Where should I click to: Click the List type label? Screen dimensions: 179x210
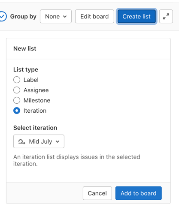[x=26, y=69]
